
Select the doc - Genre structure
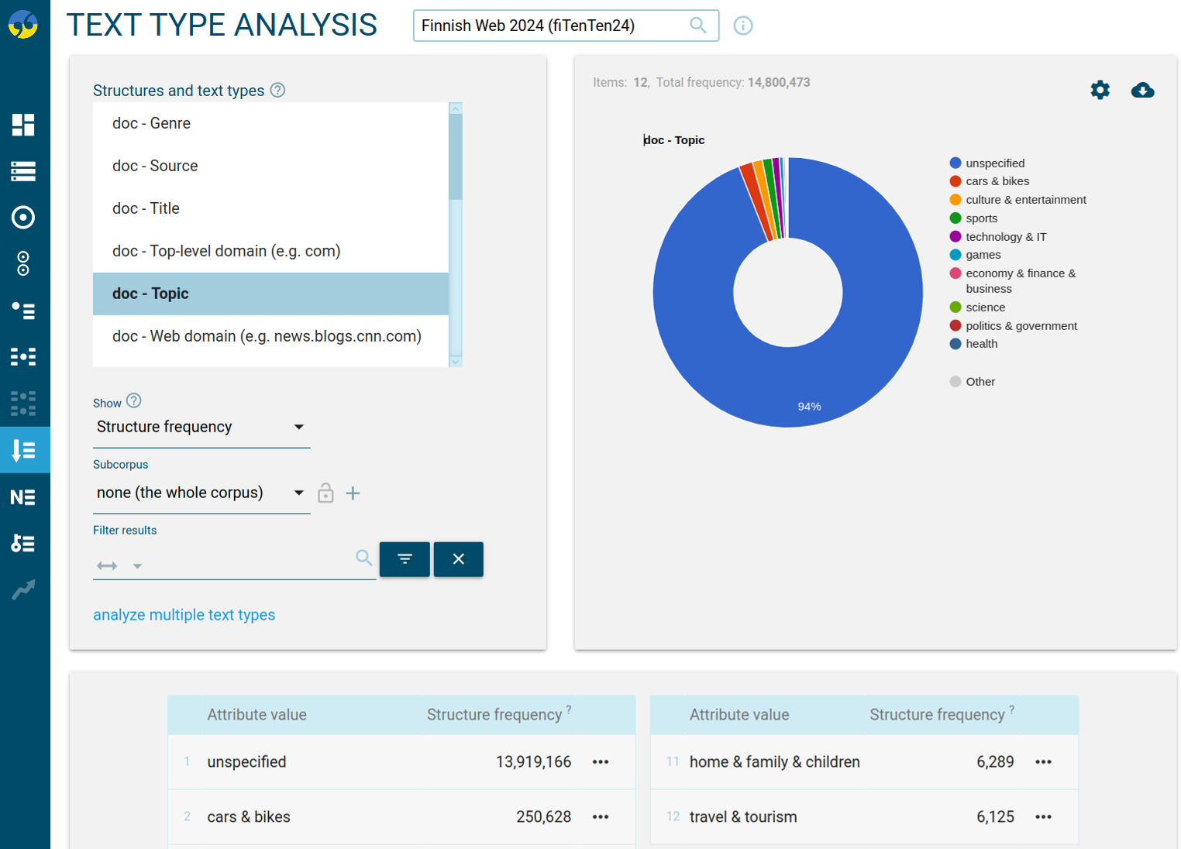[x=151, y=122]
